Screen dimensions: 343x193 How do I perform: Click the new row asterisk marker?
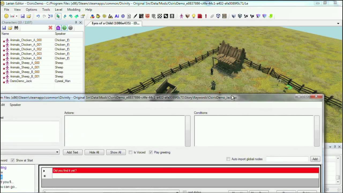click(x=44, y=176)
